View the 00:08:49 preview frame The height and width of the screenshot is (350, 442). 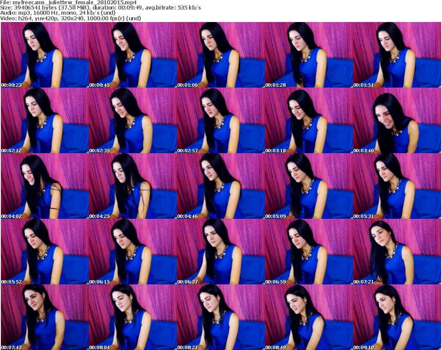309,317
